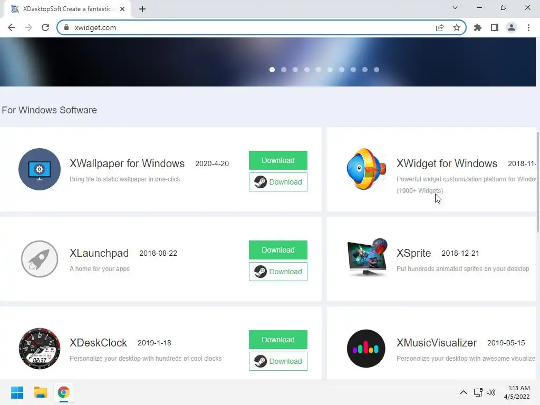The image size is (540, 405).
Task: Click the XWallpaper for Windows app icon
Action: click(x=40, y=169)
